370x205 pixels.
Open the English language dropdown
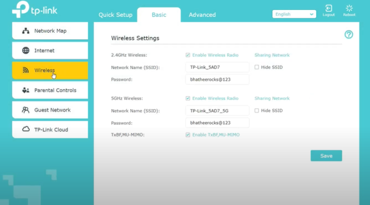(294, 14)
